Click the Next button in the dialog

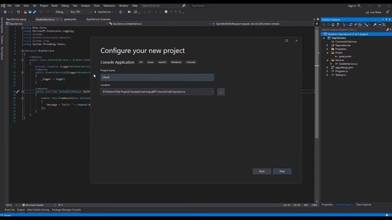pos(282,171)
